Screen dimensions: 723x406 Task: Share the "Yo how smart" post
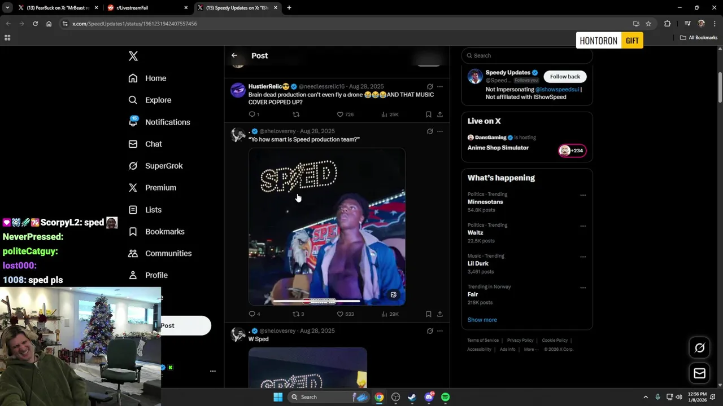[x=440, y=314]
